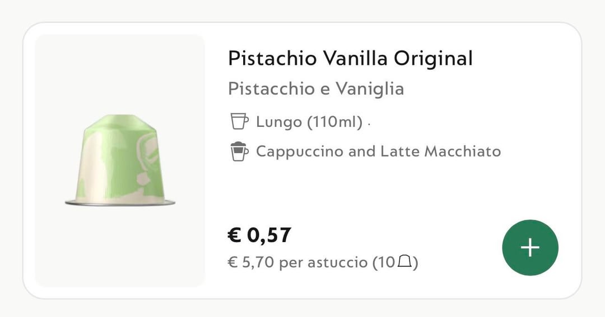Open the pistachio capsule product image
The width and height of the screenshot is (605, 317).
point(120,160)
